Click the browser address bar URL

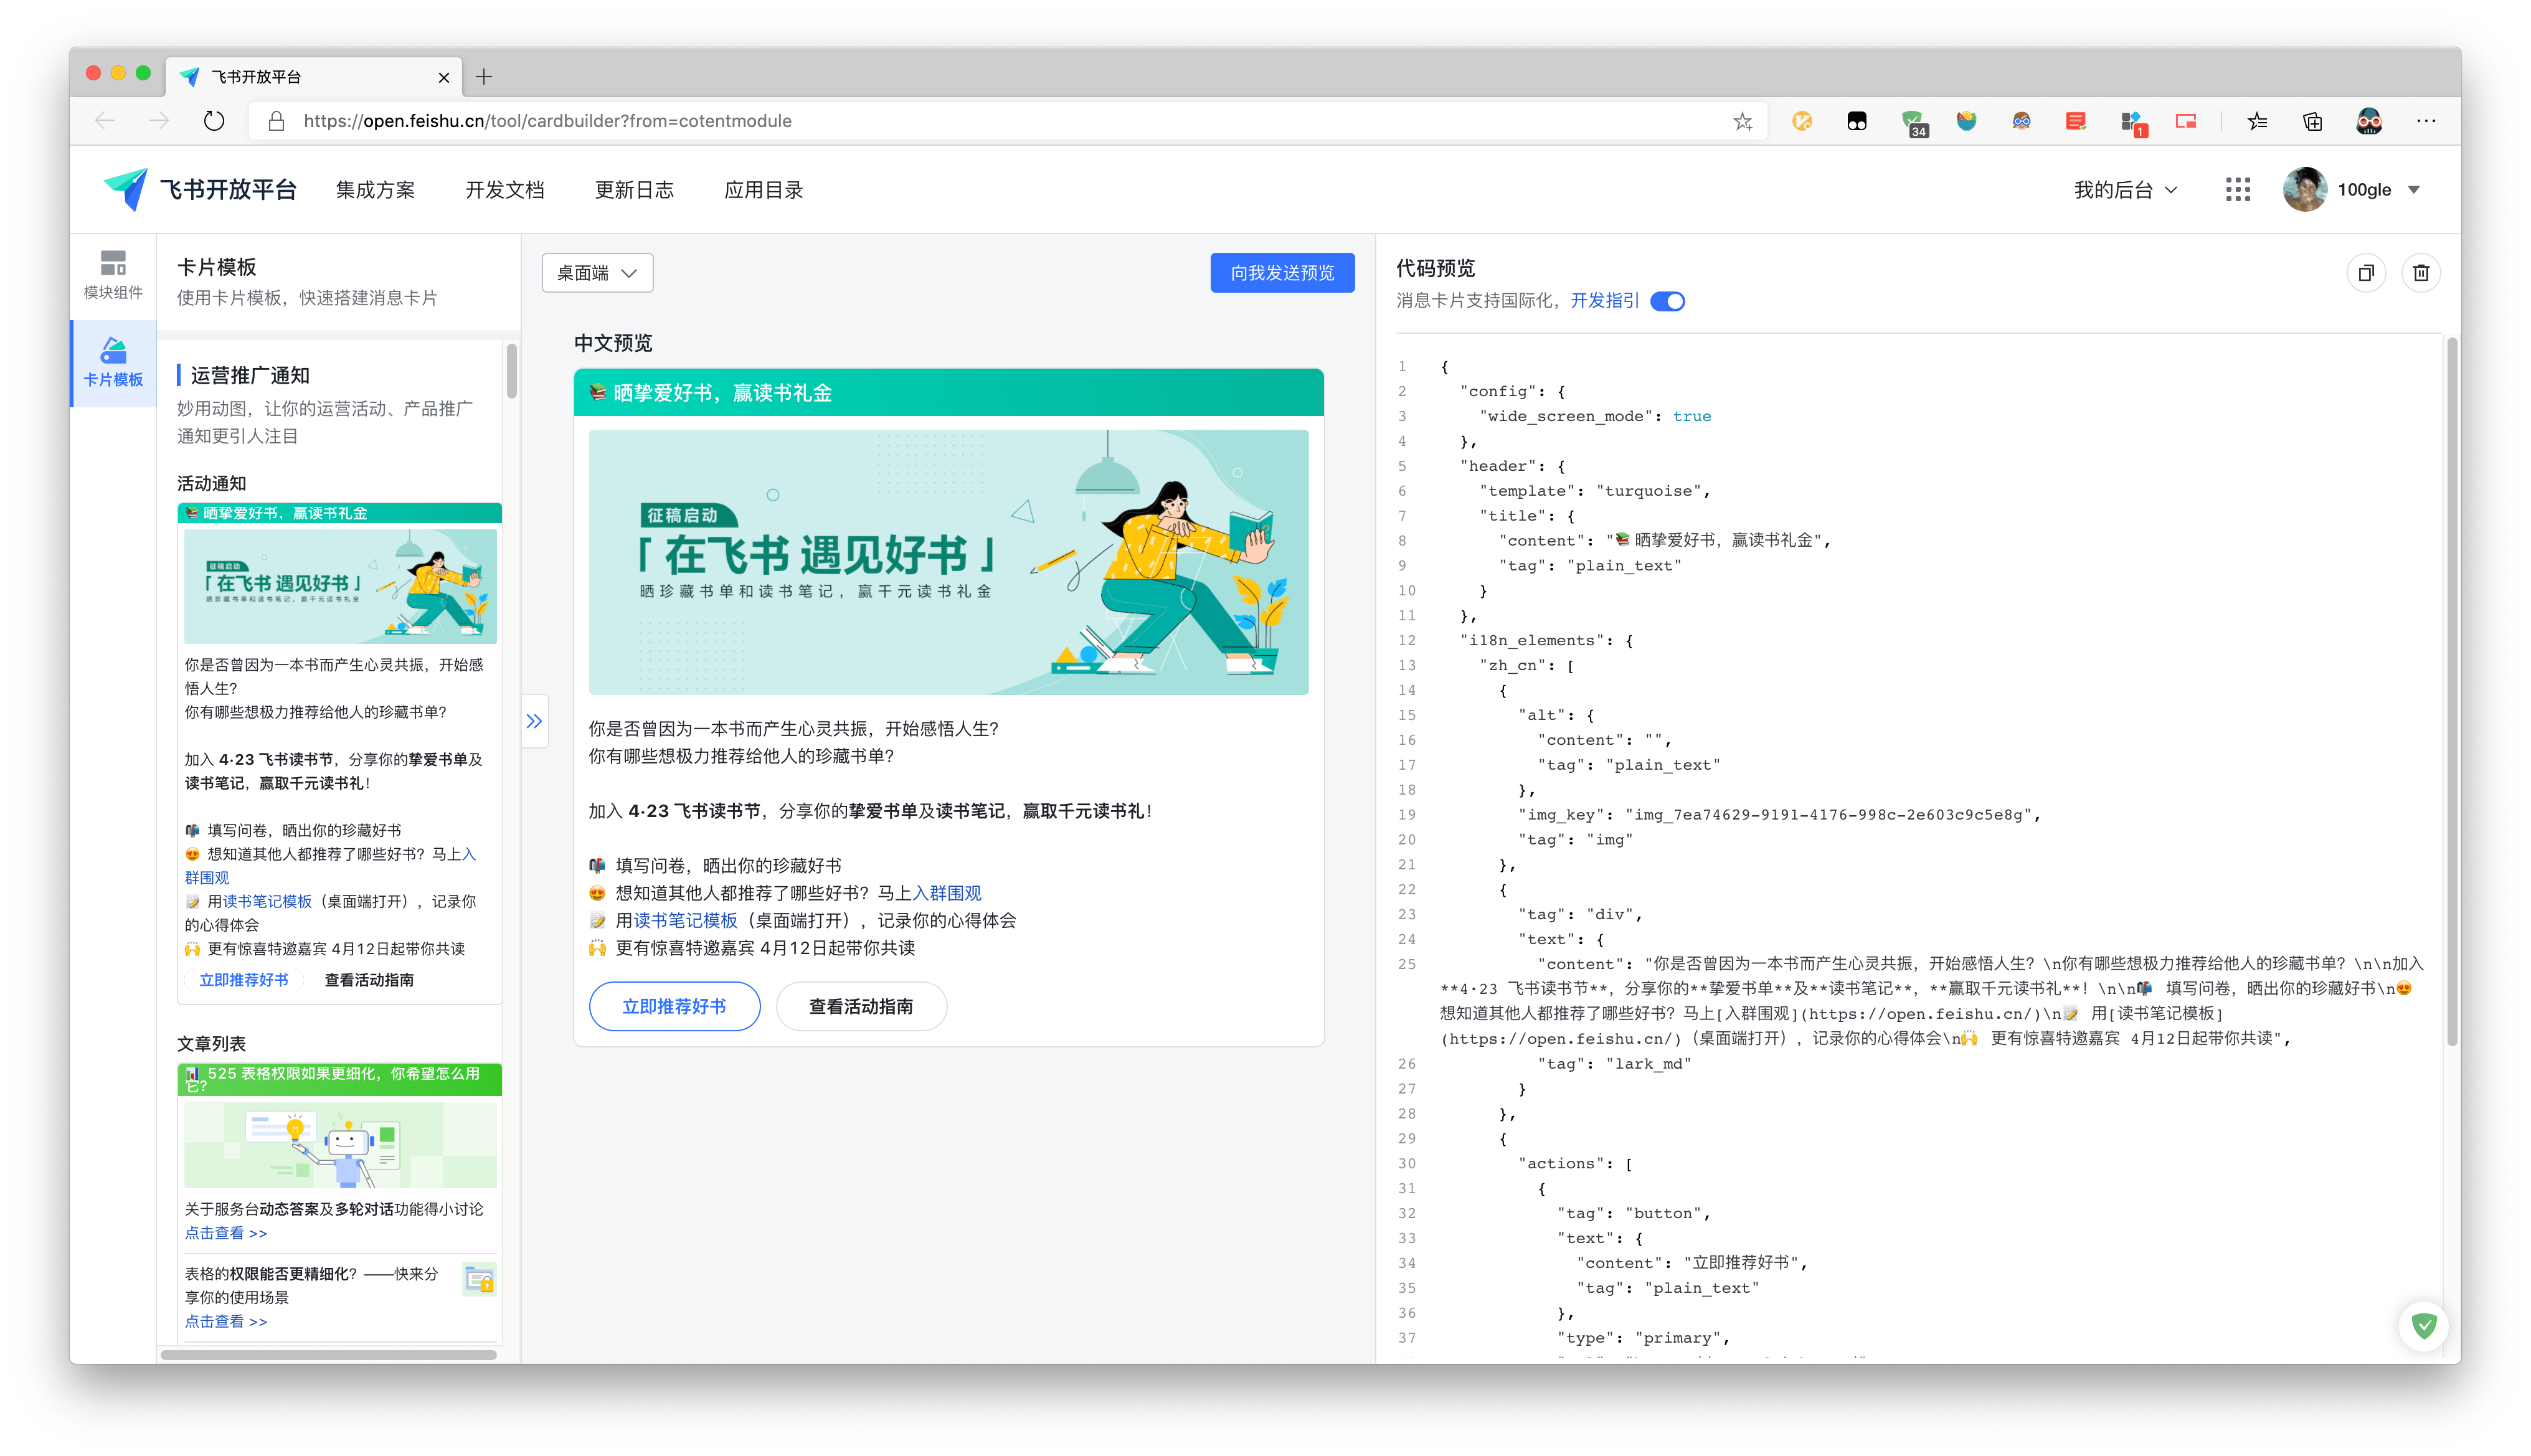coord(547,121)
